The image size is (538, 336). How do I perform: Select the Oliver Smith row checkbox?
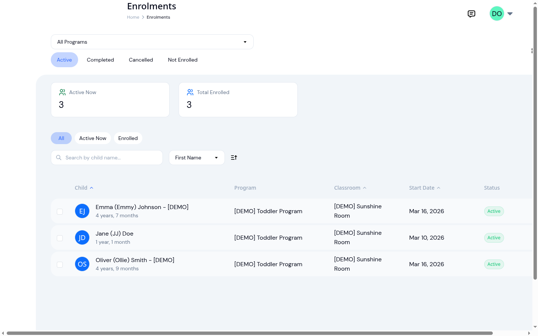click(60, 265)
